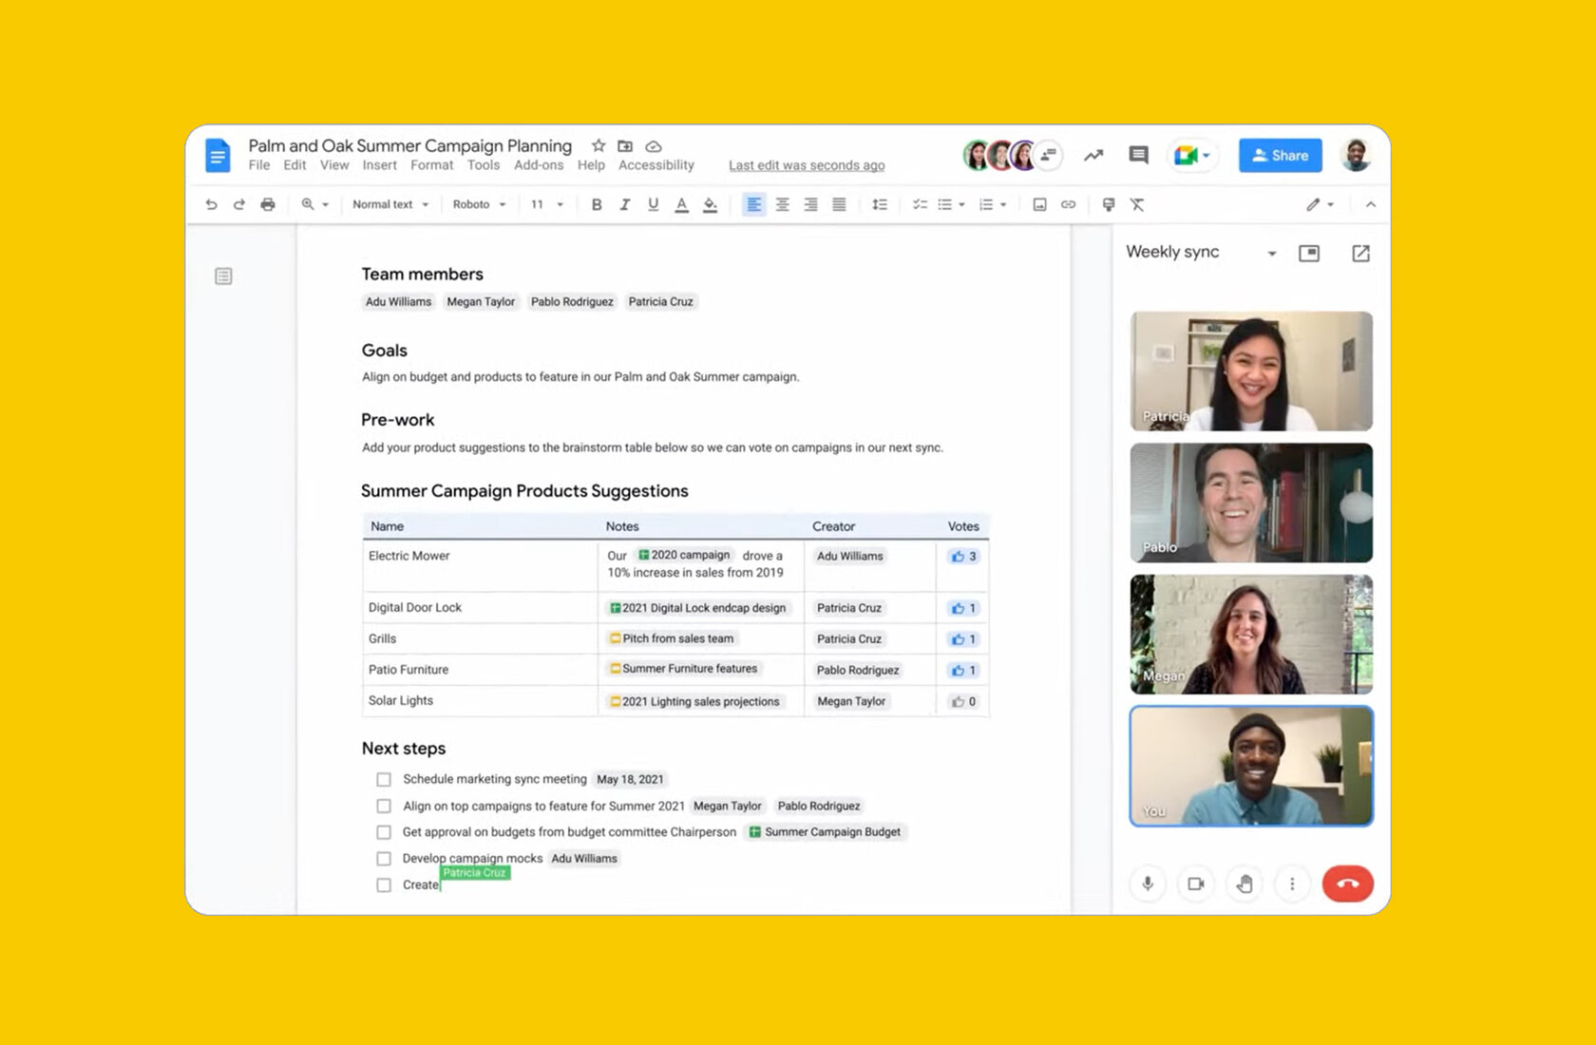Toggle bold formatting
The image size is (1596, 1045).
pos(597,204)
